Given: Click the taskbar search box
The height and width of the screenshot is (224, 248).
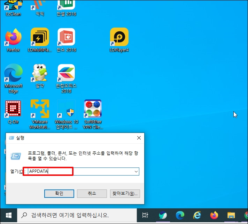Looking at the screenshot, I should (77, 215).
